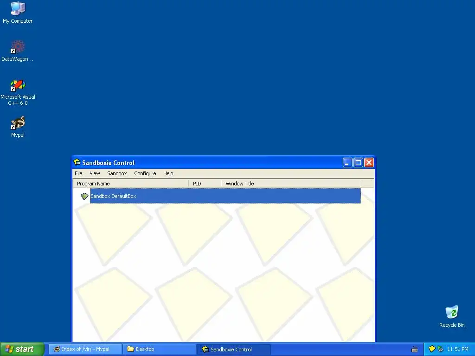Click the keyboard icon on the taskbar
The height and width of the screenshot is (356, 475).
click(415, 350)
